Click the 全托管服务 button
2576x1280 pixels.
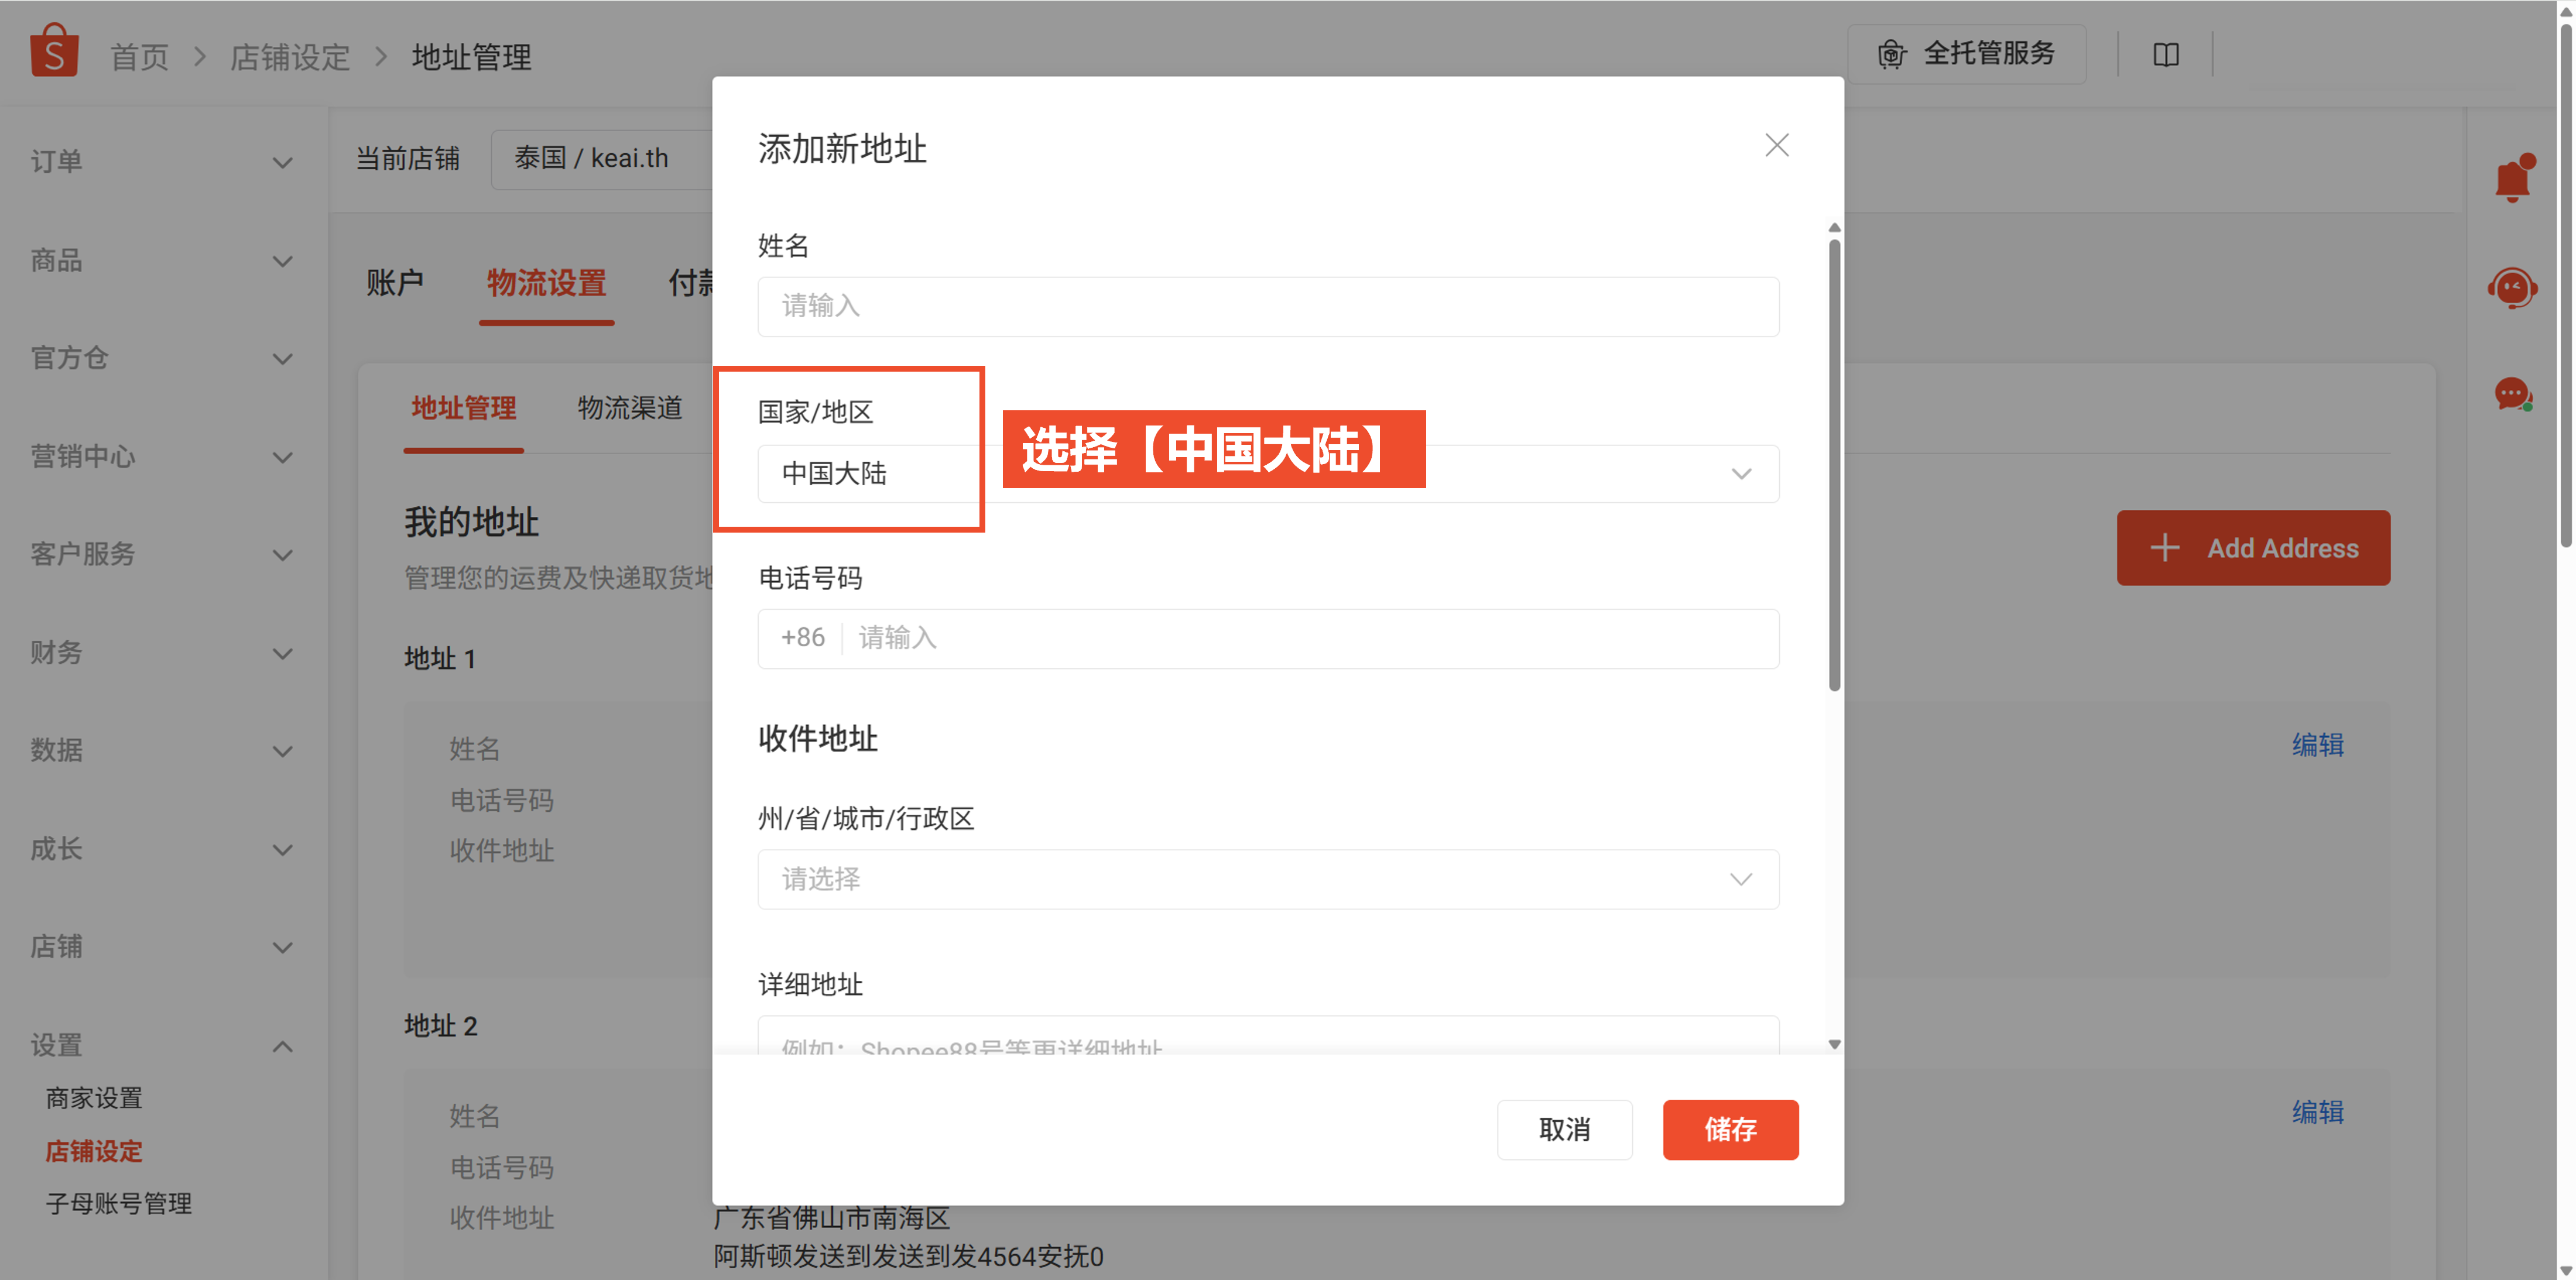pyautogui.click(x=1966, y=54)
